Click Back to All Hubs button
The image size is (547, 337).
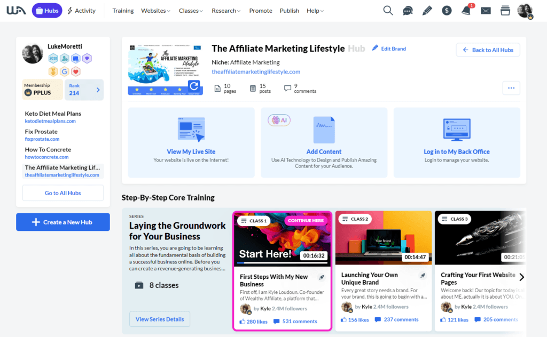pos(488,50)
